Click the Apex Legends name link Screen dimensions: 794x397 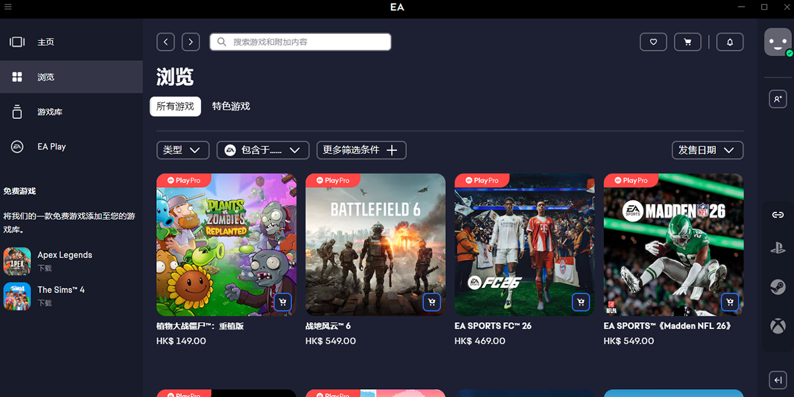tap(65, 255)
